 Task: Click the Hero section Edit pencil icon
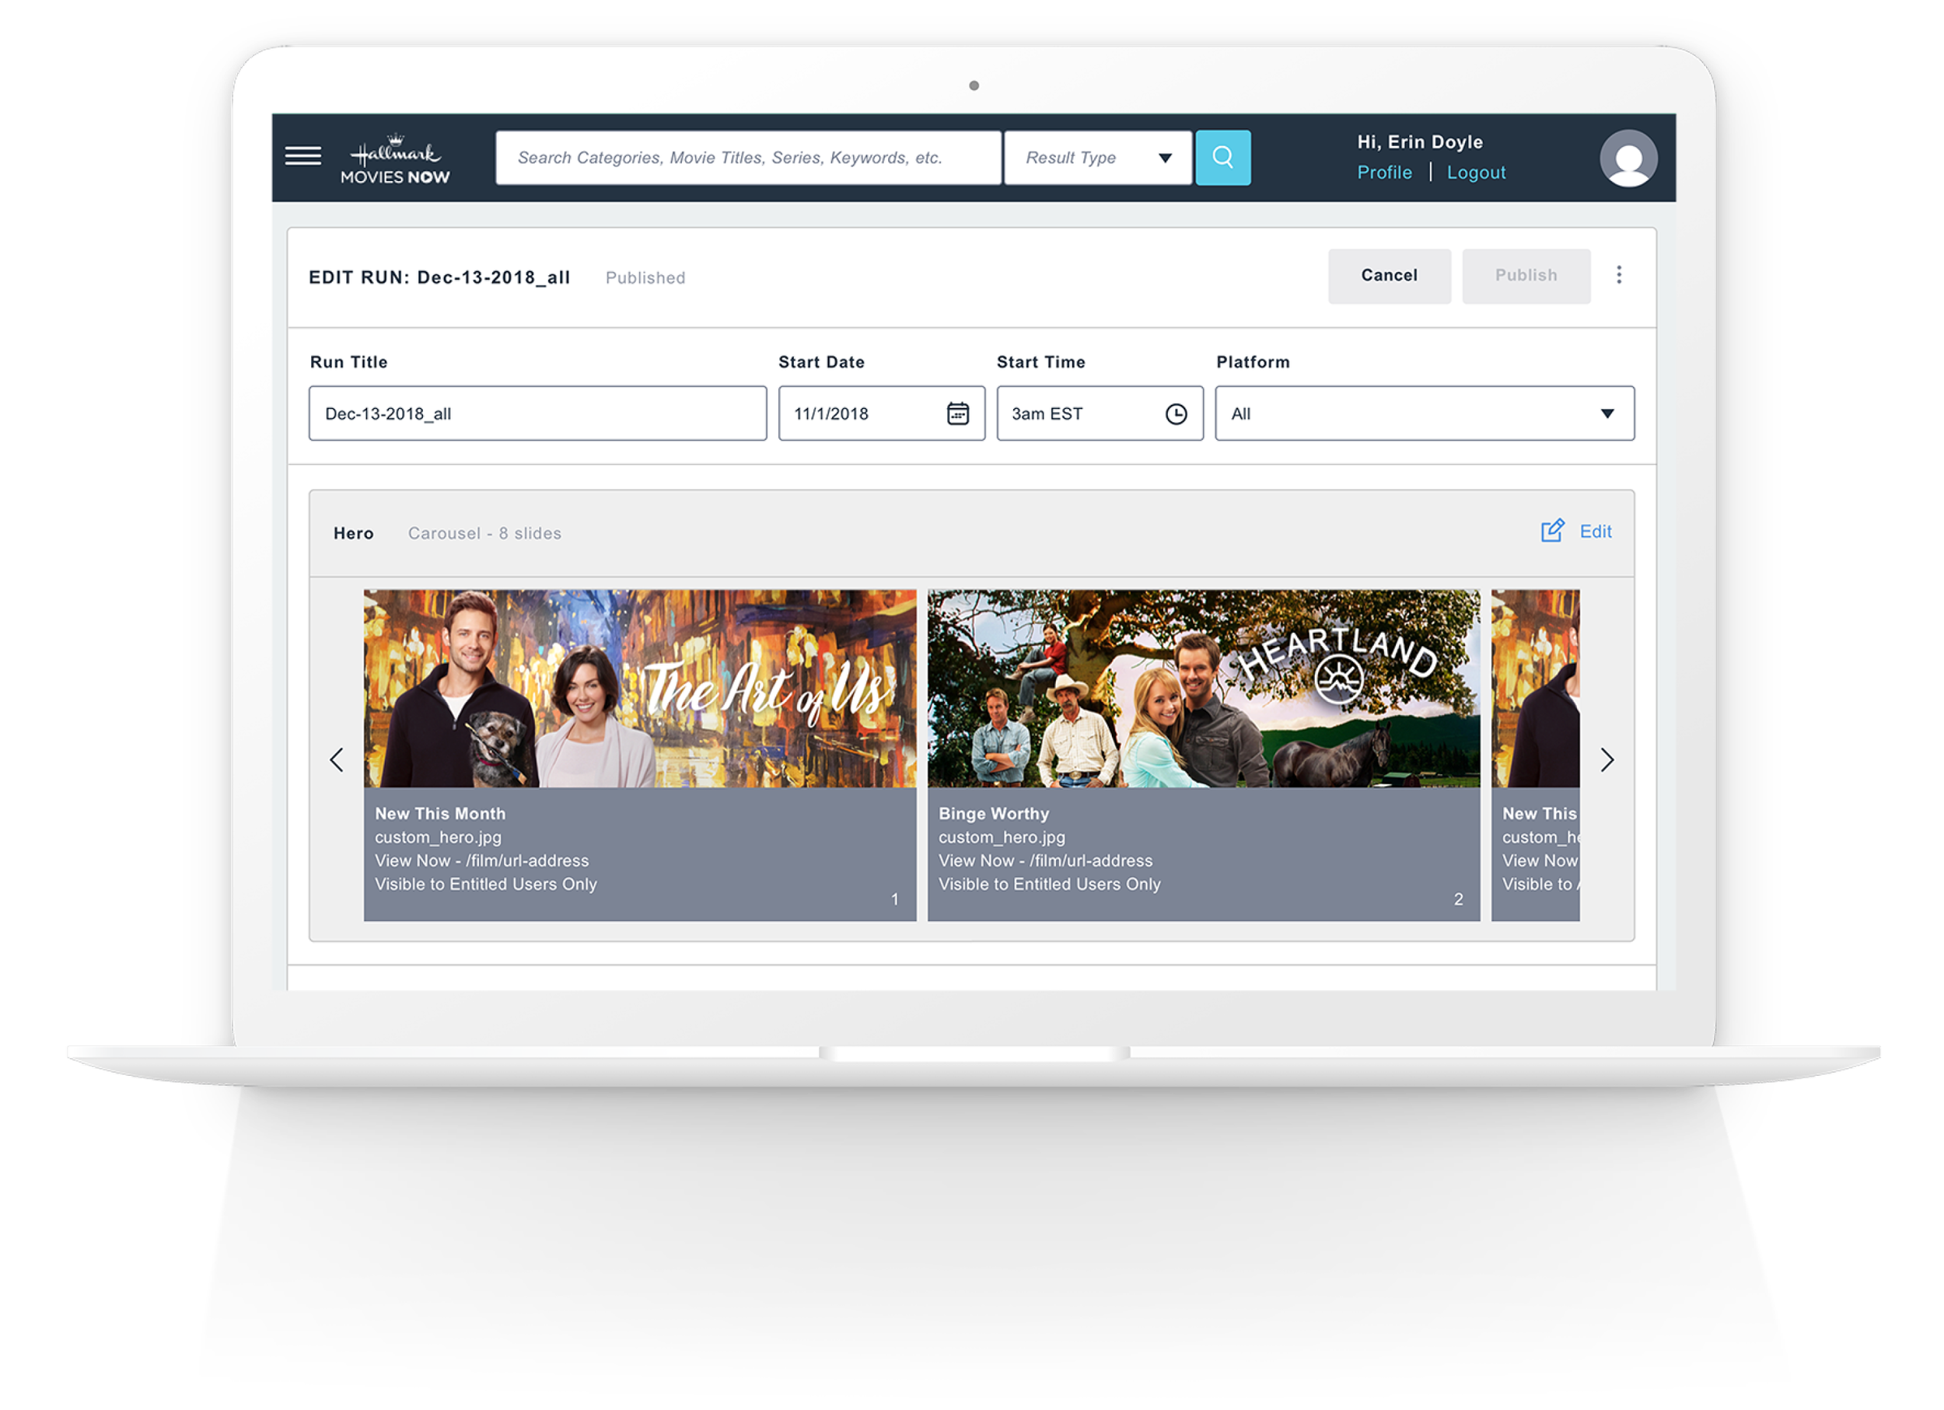click(1552, 531)
